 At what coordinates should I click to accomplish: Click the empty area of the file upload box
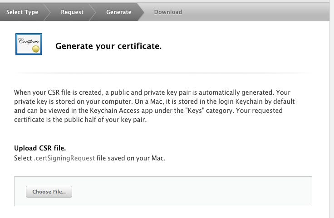(x=191, y=192)
